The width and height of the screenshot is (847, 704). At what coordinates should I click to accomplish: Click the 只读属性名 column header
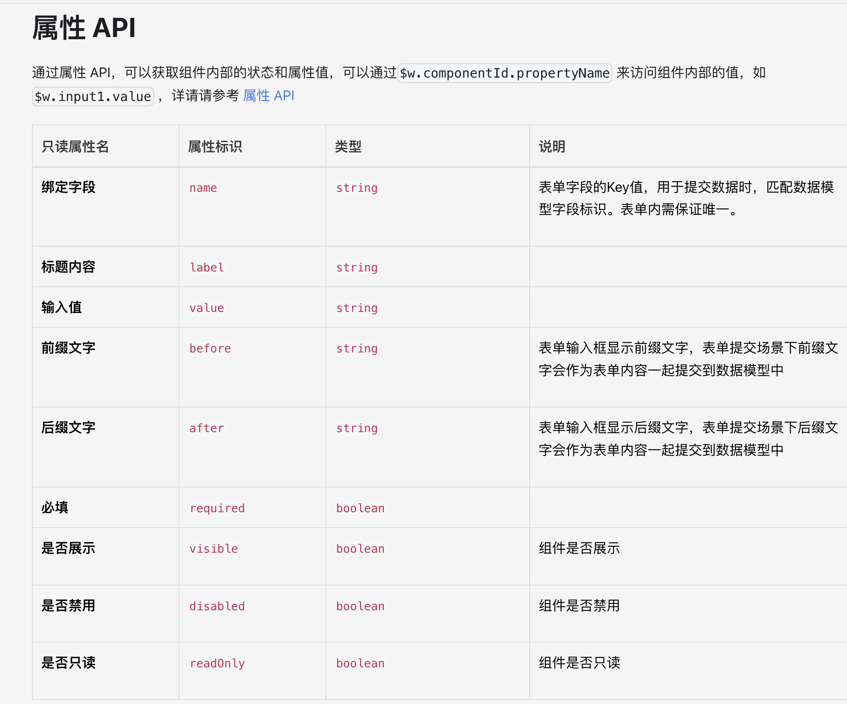[75, 147]
